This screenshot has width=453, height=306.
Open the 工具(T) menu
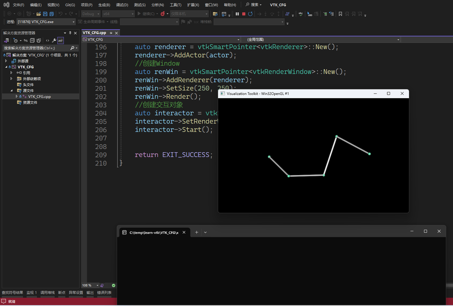click(x=176, y=5)
